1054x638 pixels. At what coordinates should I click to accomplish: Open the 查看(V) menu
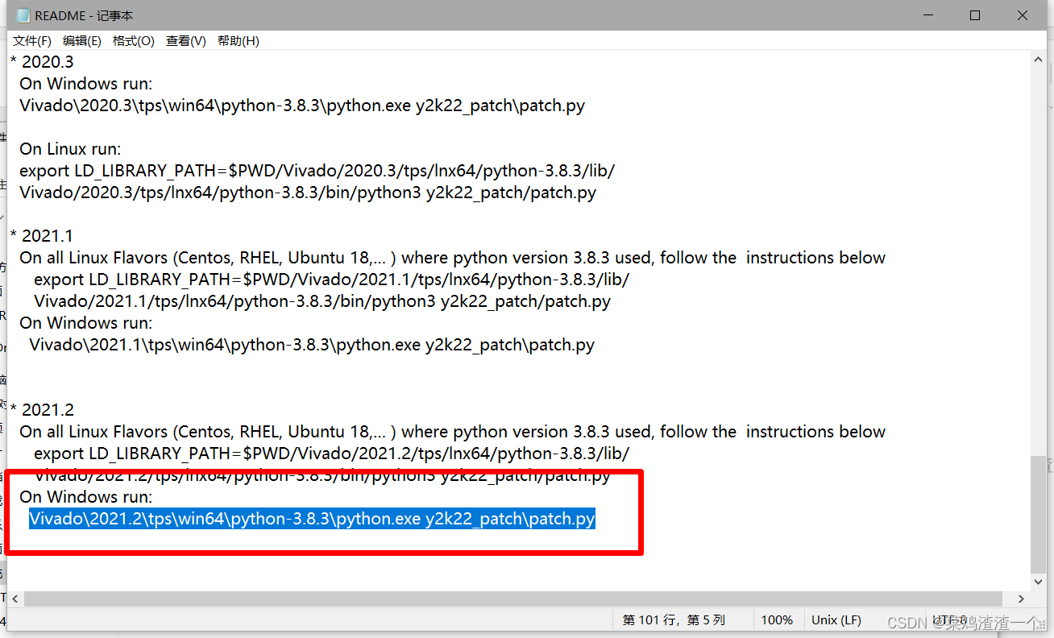pyautogui.click(x=186, y=41)
